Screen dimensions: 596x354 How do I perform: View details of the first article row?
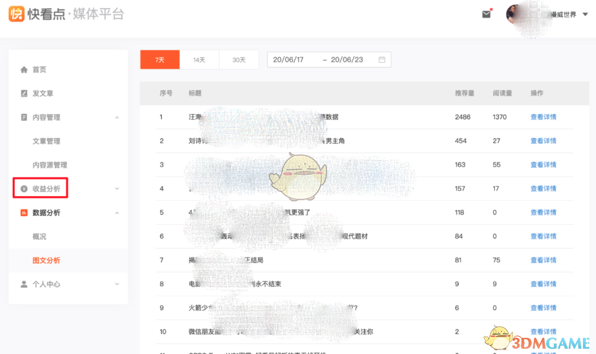[543, 116]
